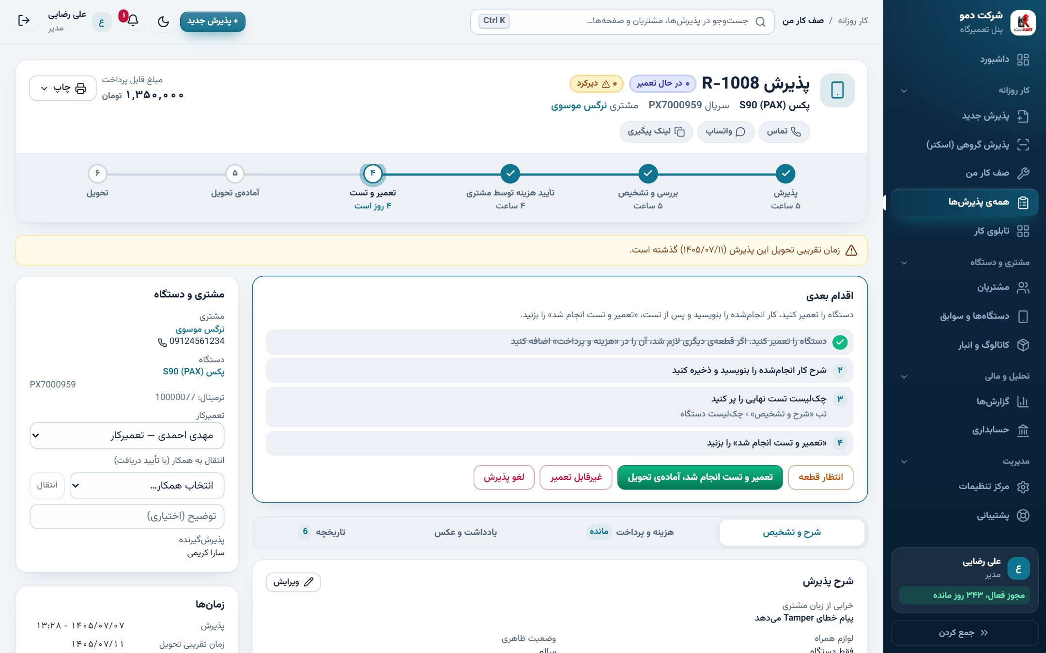Open the چاپ print dropdown
The image size is (1046, 653).
tap(62, 88)
